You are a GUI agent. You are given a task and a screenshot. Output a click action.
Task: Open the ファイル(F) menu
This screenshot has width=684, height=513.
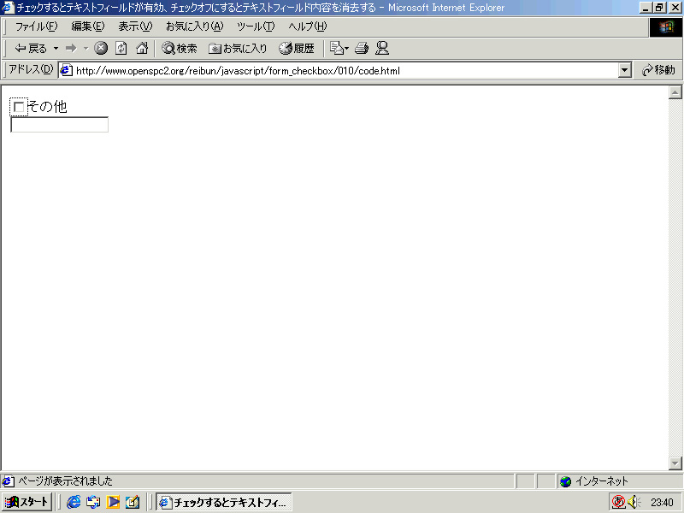click(36, 27)
